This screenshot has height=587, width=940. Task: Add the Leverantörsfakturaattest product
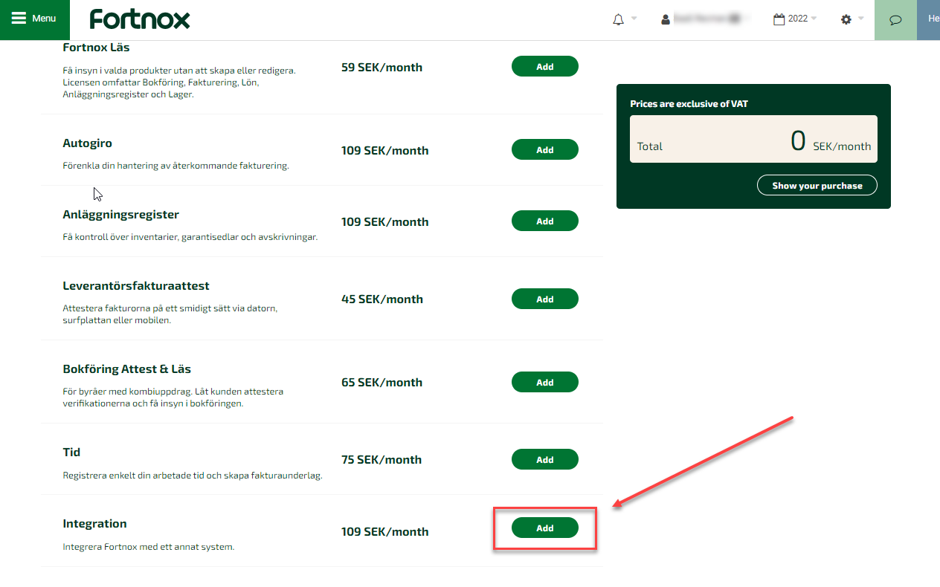[544, 299]
